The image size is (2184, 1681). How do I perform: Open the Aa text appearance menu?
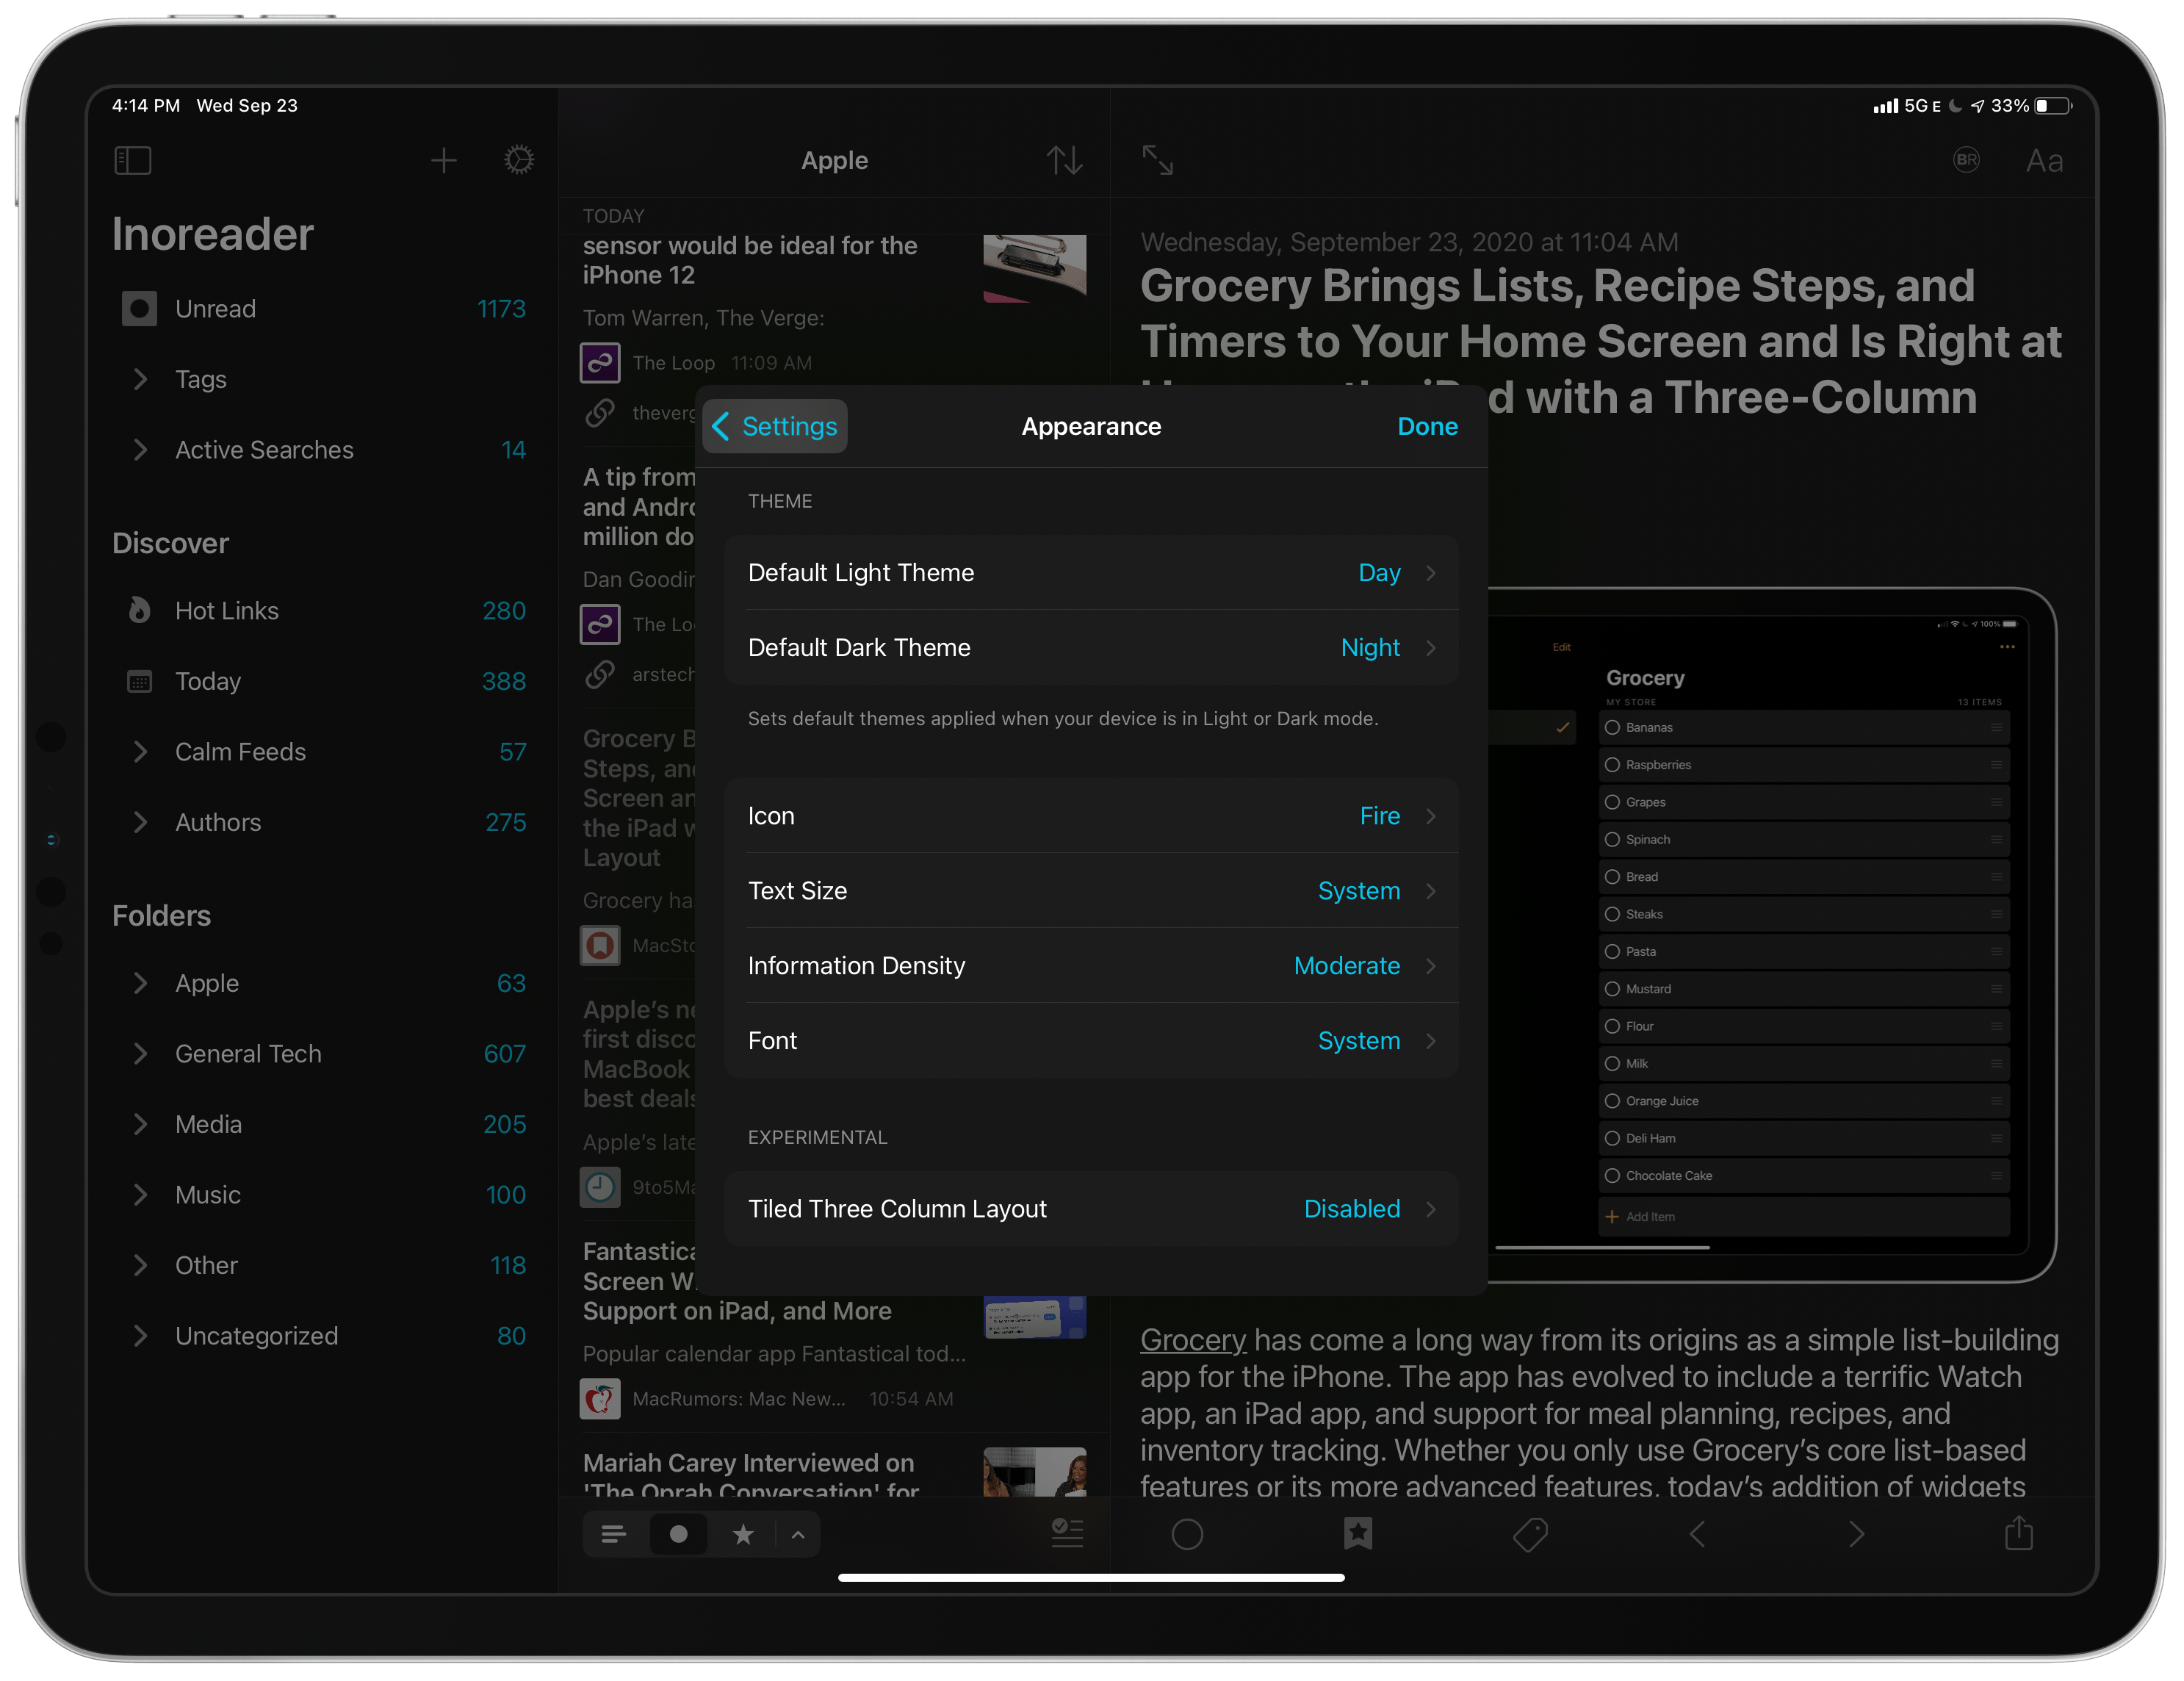(x=2044, y=160)
